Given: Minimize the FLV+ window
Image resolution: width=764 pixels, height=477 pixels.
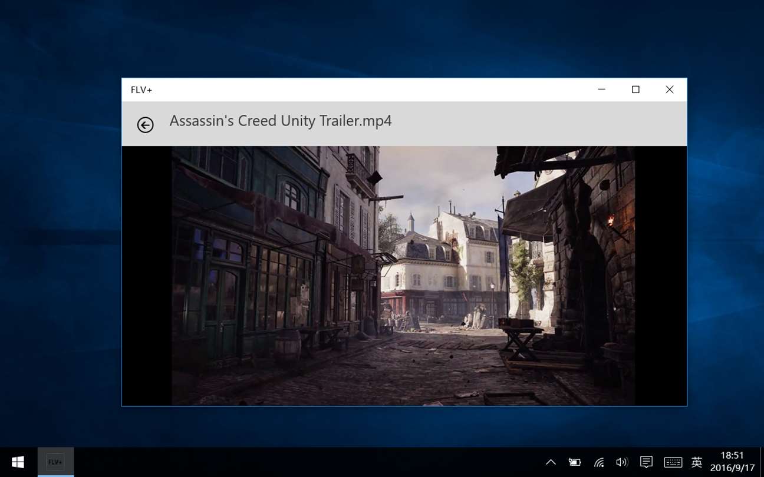Looking at the screenshot, I should pyautogui.click(x=601, y=90).
